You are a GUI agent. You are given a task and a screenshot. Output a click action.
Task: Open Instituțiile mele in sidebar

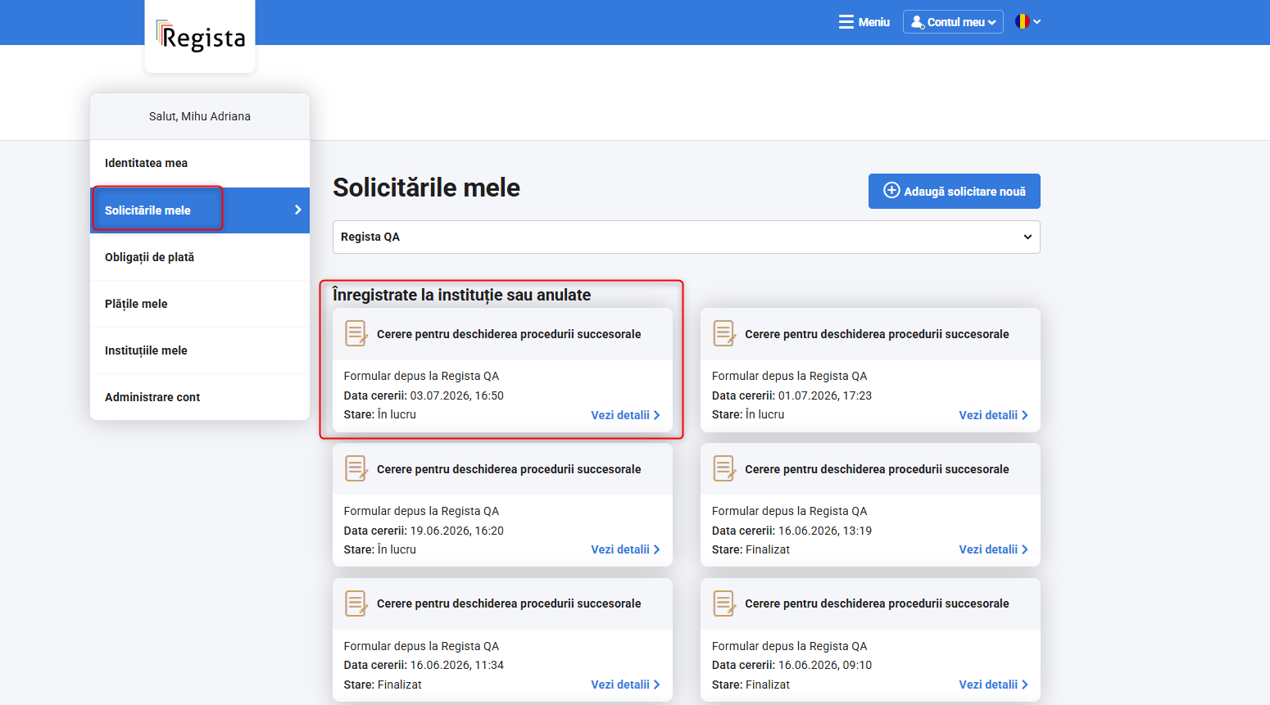point(200,350)
